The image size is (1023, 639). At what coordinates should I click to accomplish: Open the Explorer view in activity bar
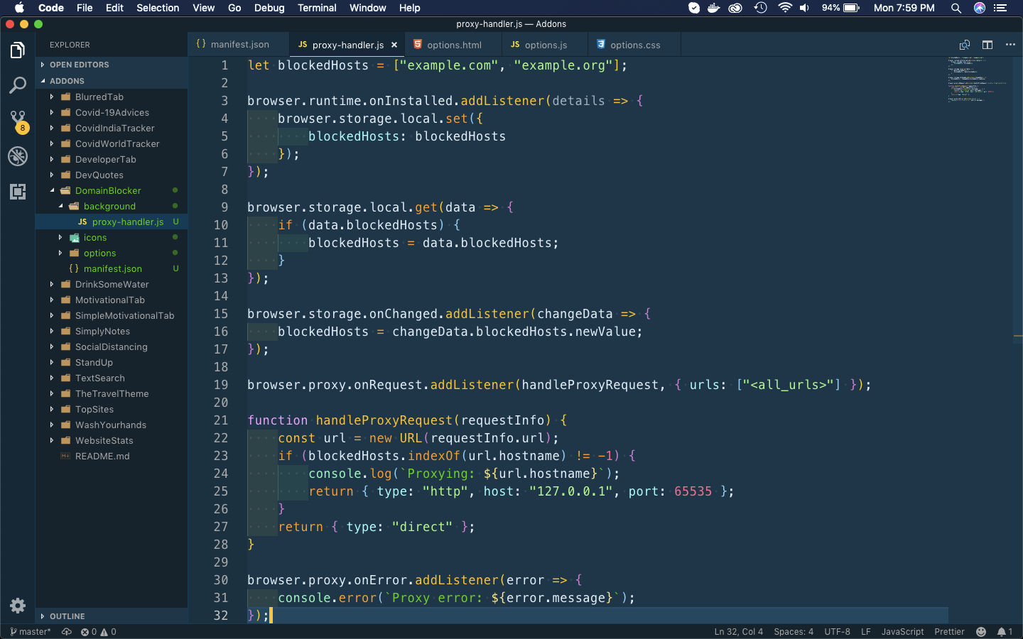point(18,50)
